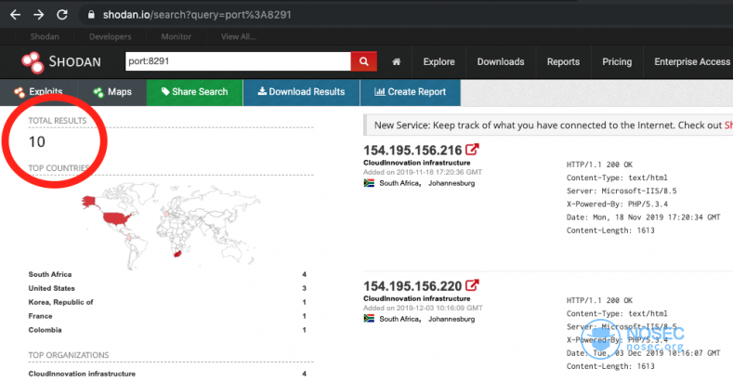Click the total results value 10
This screenshot has width=733, height=382.
point(37,141)
